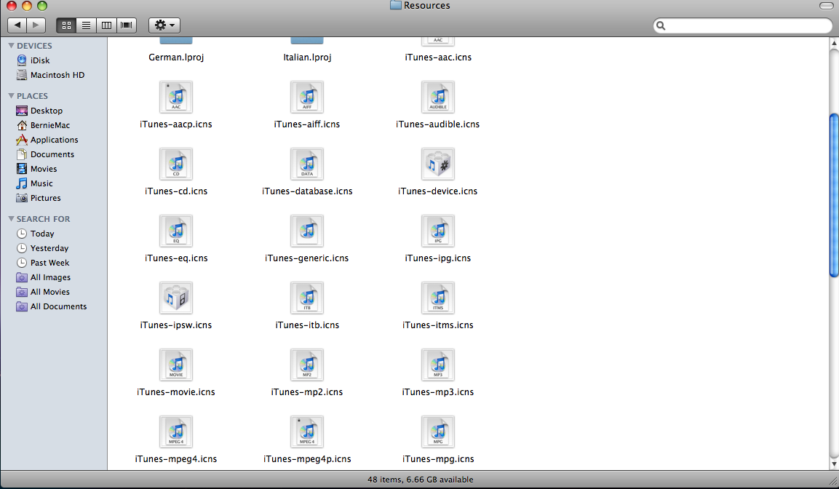
Task: Click the Finder search field
Action: click(x=743, y=25)
